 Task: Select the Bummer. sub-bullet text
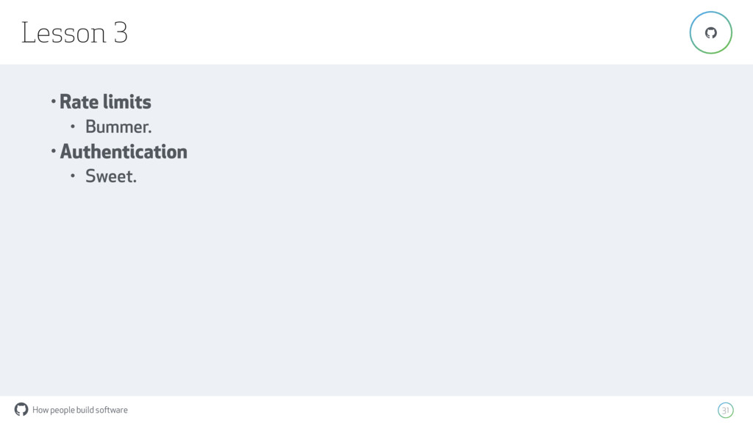click(x=118, y=126)
